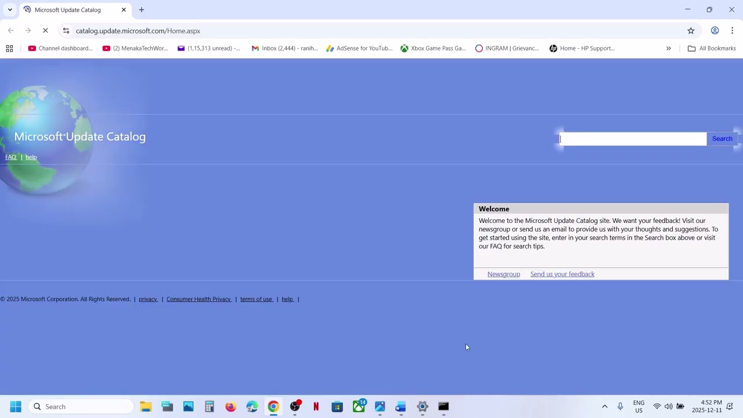Screen dimensions: 743x418
Task: Launch Firefox from taskbar
Action: coord(231,406)
